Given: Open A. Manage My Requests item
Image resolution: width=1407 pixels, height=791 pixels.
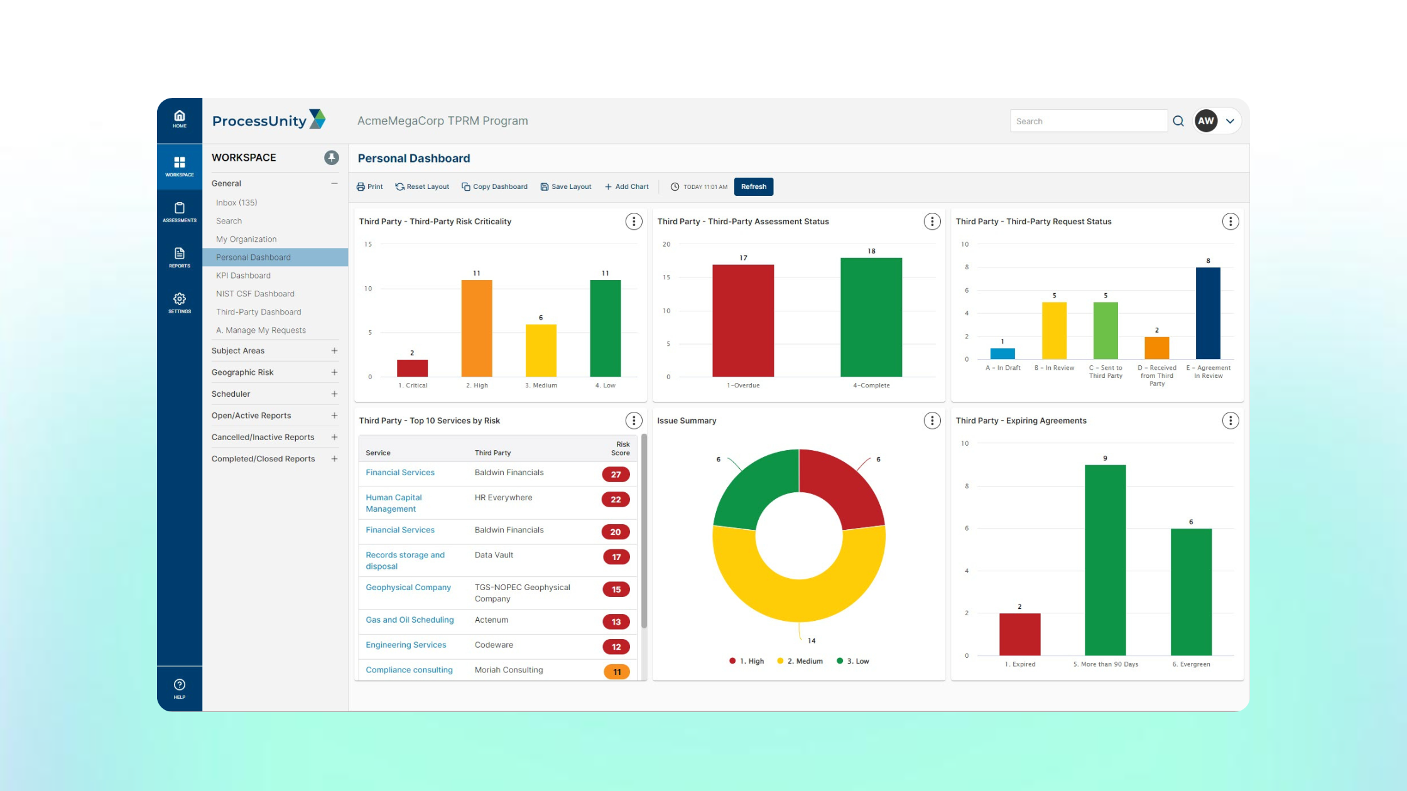Looking at the screenshot, I should tap(275, 330).
